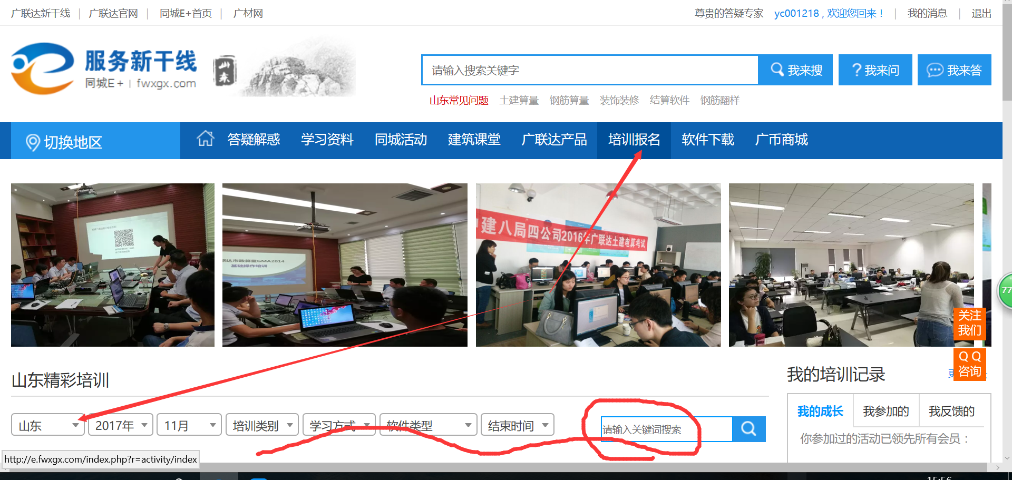Click 我的培训记录 heading
The height and width of the screenshot is (480, 1012).
(x=836, y=375)
